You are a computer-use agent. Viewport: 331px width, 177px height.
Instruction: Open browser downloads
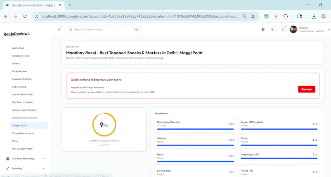click(314, 16)
